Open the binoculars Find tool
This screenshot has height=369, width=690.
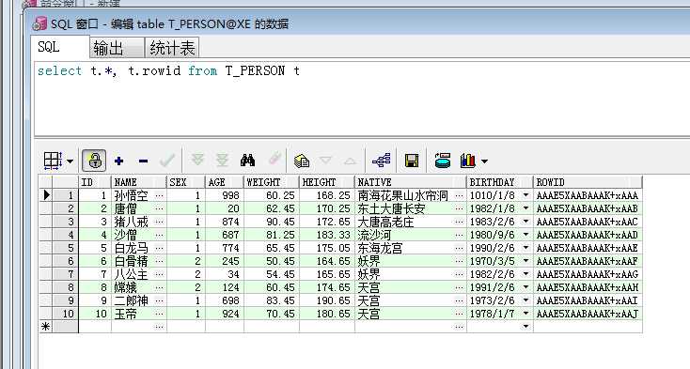point(248,161)
